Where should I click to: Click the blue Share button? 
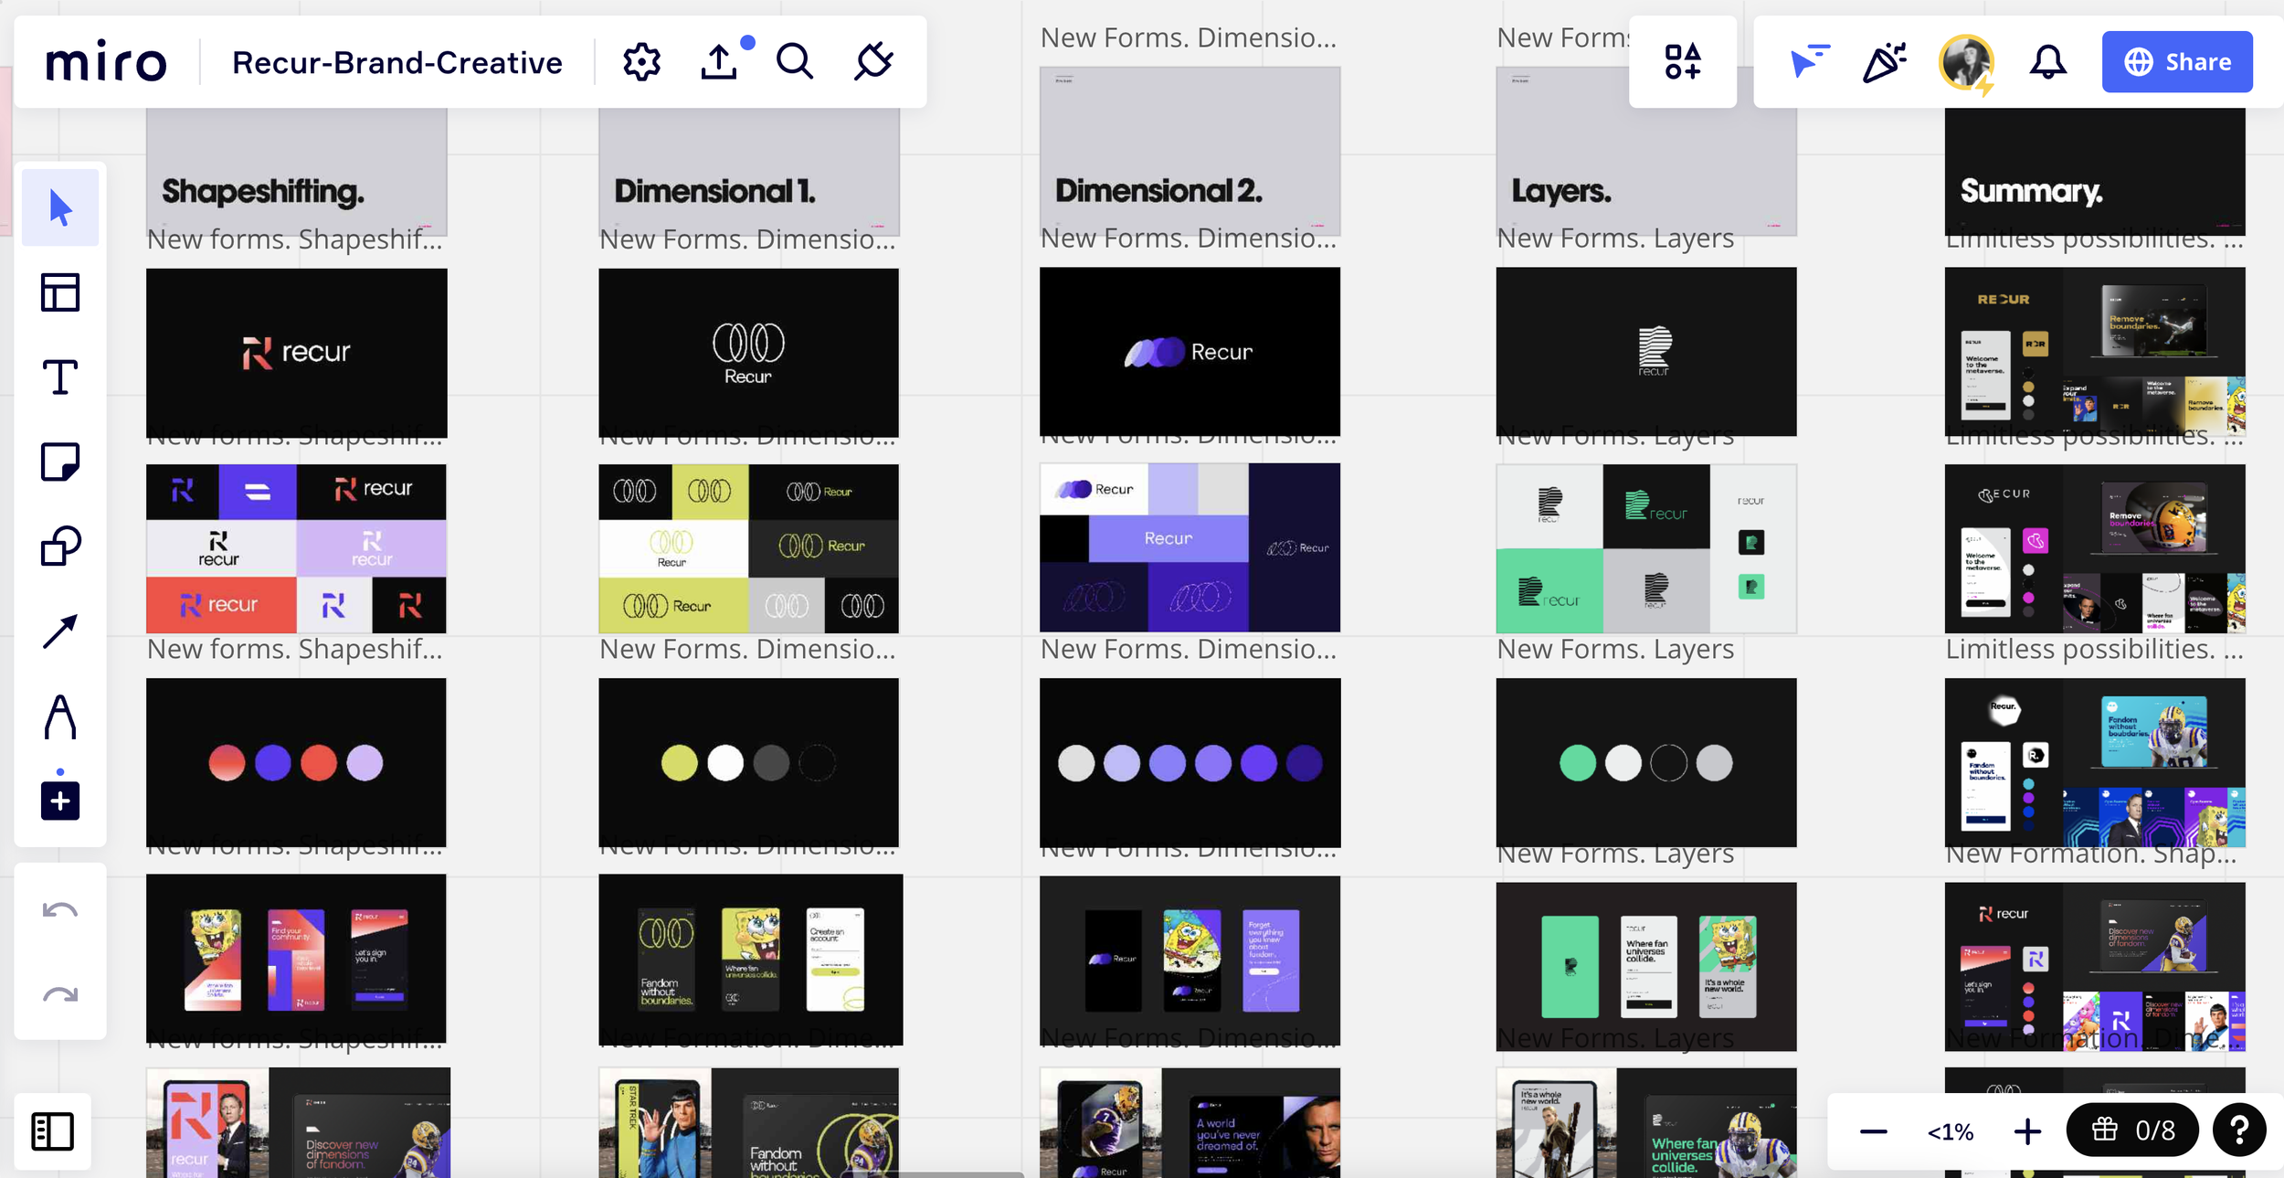(x=2177, y=62)
